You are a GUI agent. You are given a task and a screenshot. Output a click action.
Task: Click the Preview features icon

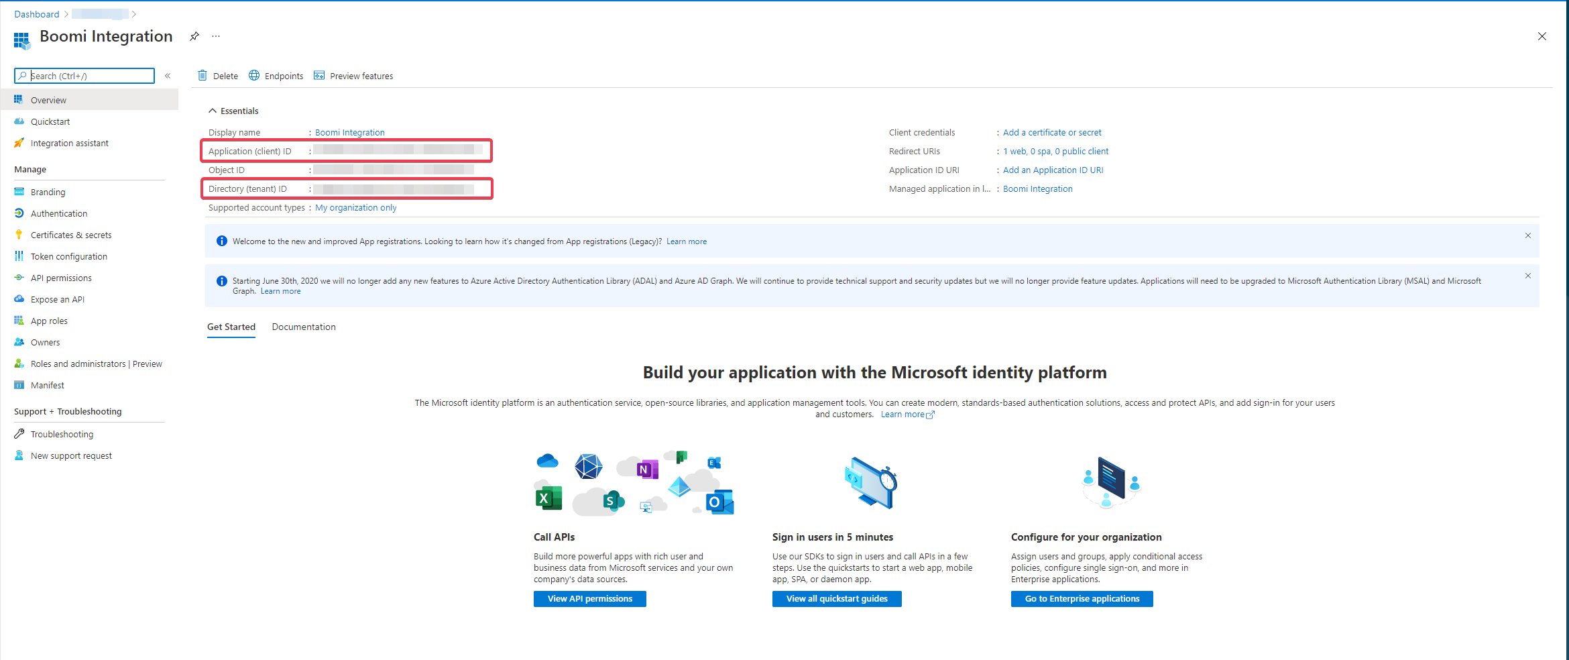pyautogui.click(x=319, y=75)
